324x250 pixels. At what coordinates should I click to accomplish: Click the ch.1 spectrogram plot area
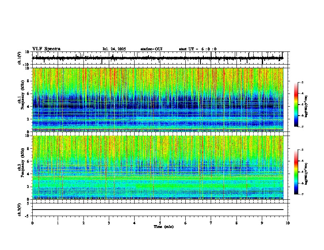tap(157, 100)
